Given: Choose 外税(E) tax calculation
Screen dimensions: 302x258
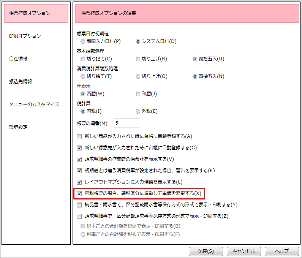Looking at the screenshot, I should click(138, 111).
